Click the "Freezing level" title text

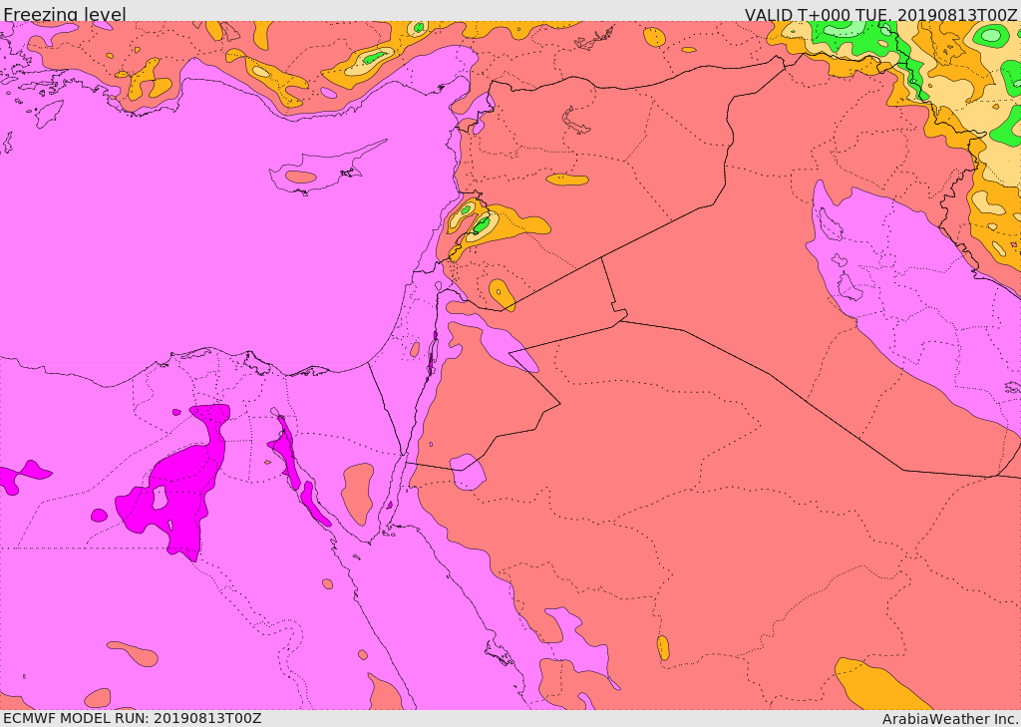pyautogui.click(x=65, y=14)
